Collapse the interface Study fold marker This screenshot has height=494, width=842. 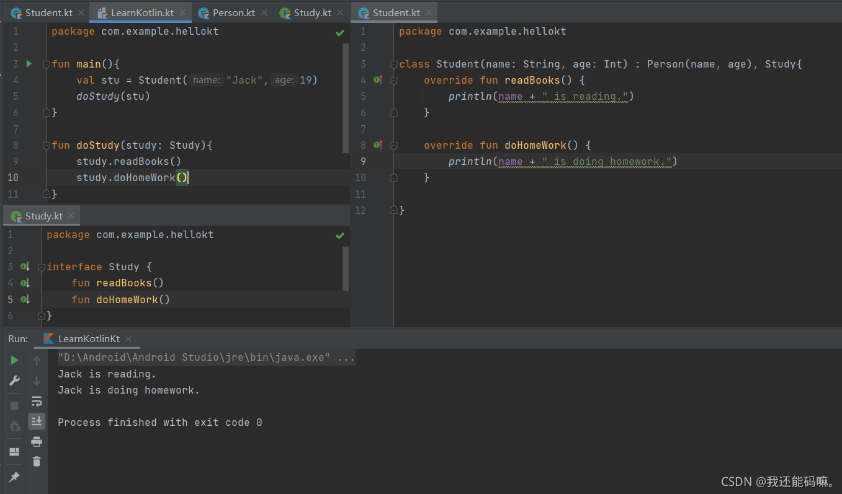click(41, 267)
